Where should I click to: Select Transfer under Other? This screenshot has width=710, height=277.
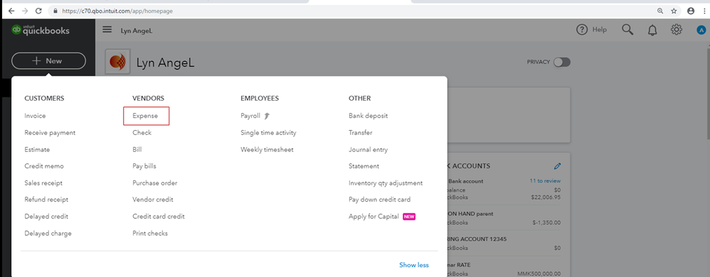pos(361,133)
